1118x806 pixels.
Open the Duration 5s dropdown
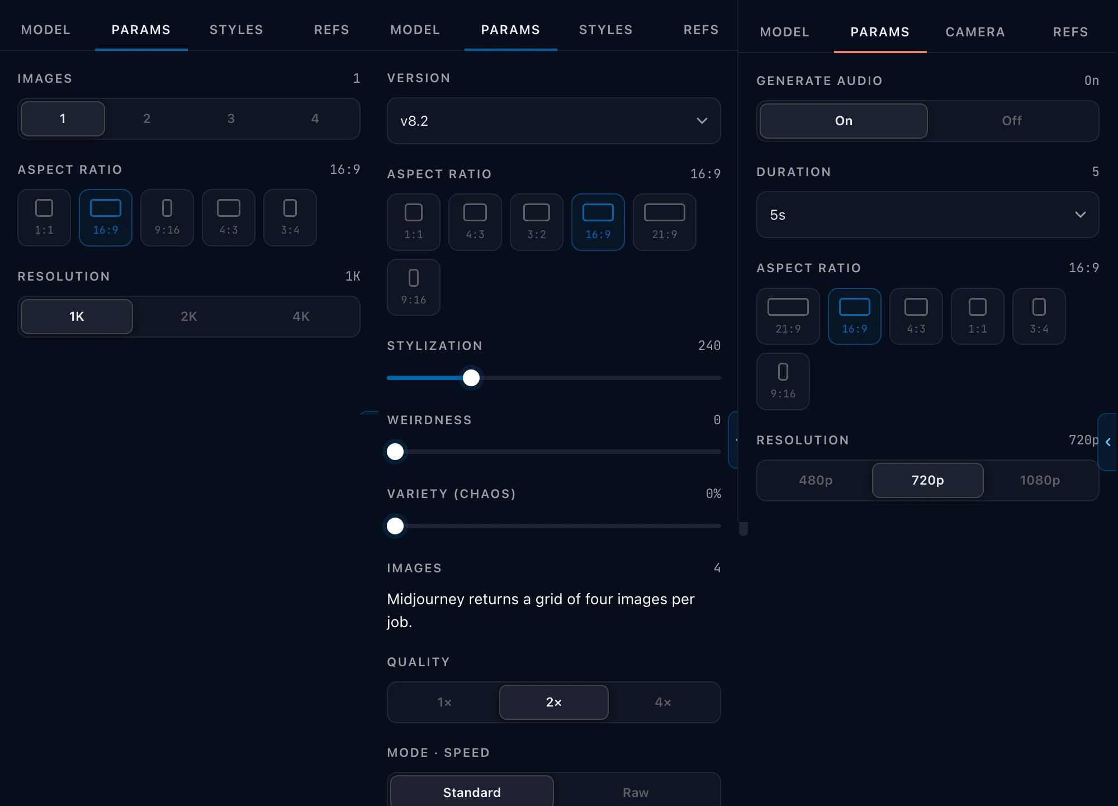coord(928,215)
